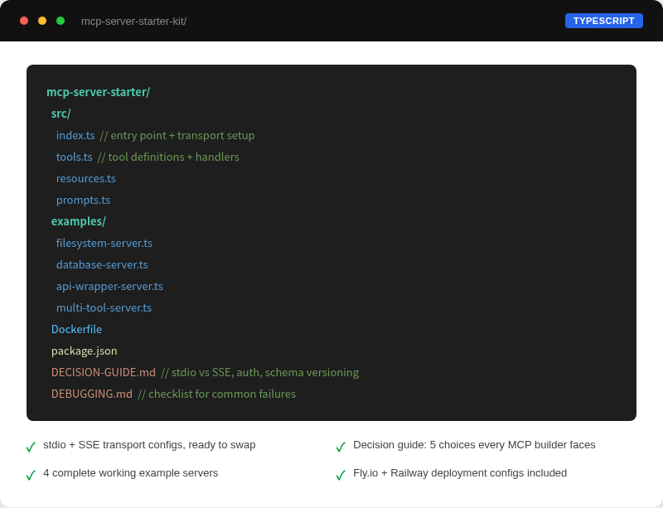Open the tools.ts file
Viewport: 663px width, 508px height.
(x=74, y=157)
